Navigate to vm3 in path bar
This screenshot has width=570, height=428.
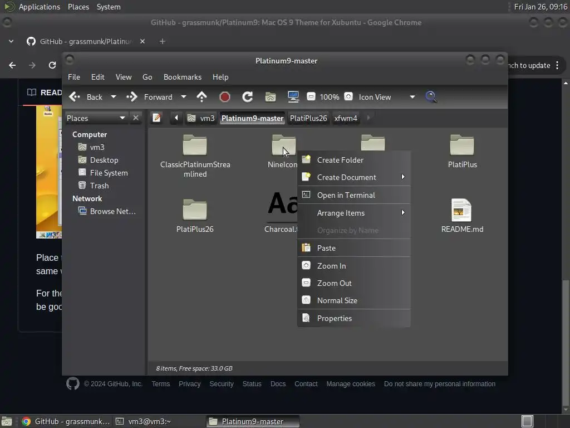coord(201,118)
